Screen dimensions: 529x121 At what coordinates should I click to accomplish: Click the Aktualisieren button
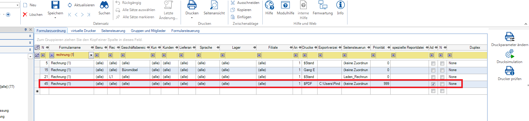point(81,5)
